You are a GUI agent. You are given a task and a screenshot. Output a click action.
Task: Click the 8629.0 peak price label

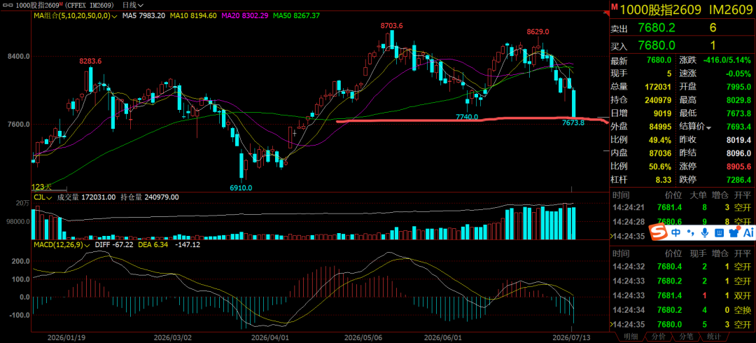pyautogui.click(x=538, y=31)
